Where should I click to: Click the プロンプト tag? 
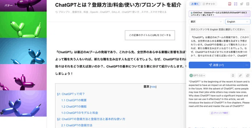click(64, 12)
